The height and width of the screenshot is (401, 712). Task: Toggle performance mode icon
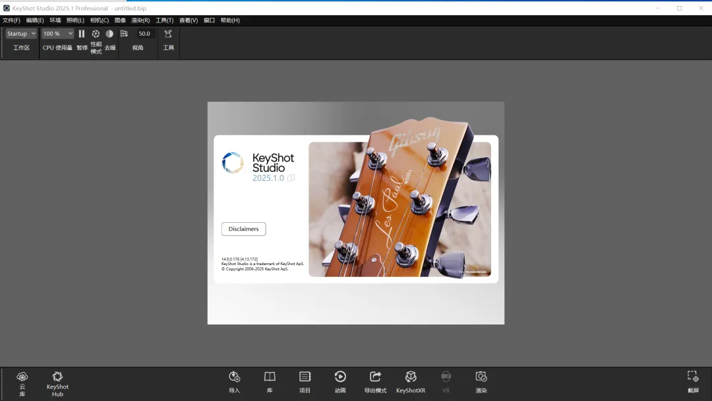(x=96, y=34)
